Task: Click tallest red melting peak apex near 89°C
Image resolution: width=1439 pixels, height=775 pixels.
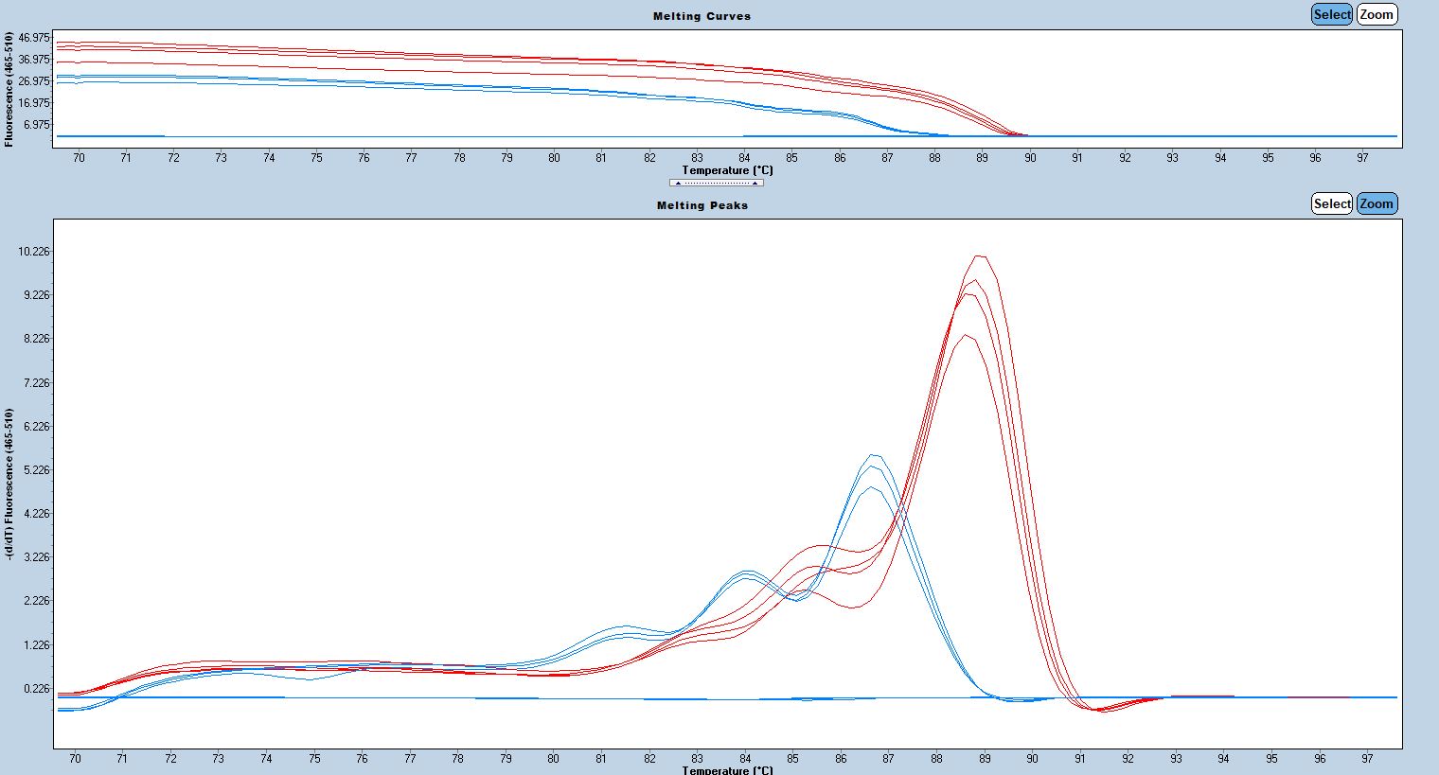Action: point(981,255)
